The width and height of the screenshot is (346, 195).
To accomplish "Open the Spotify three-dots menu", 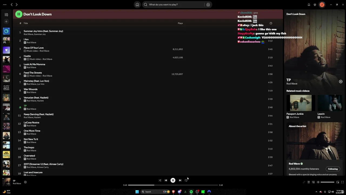I will [5, 5].
